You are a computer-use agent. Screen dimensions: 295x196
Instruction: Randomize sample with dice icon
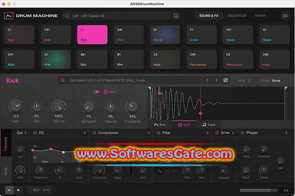(225, 80)
